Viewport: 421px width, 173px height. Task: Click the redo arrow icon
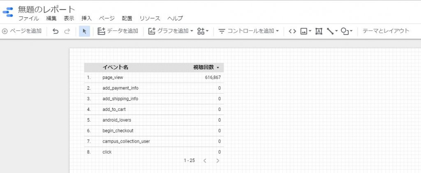pos(67,31)
